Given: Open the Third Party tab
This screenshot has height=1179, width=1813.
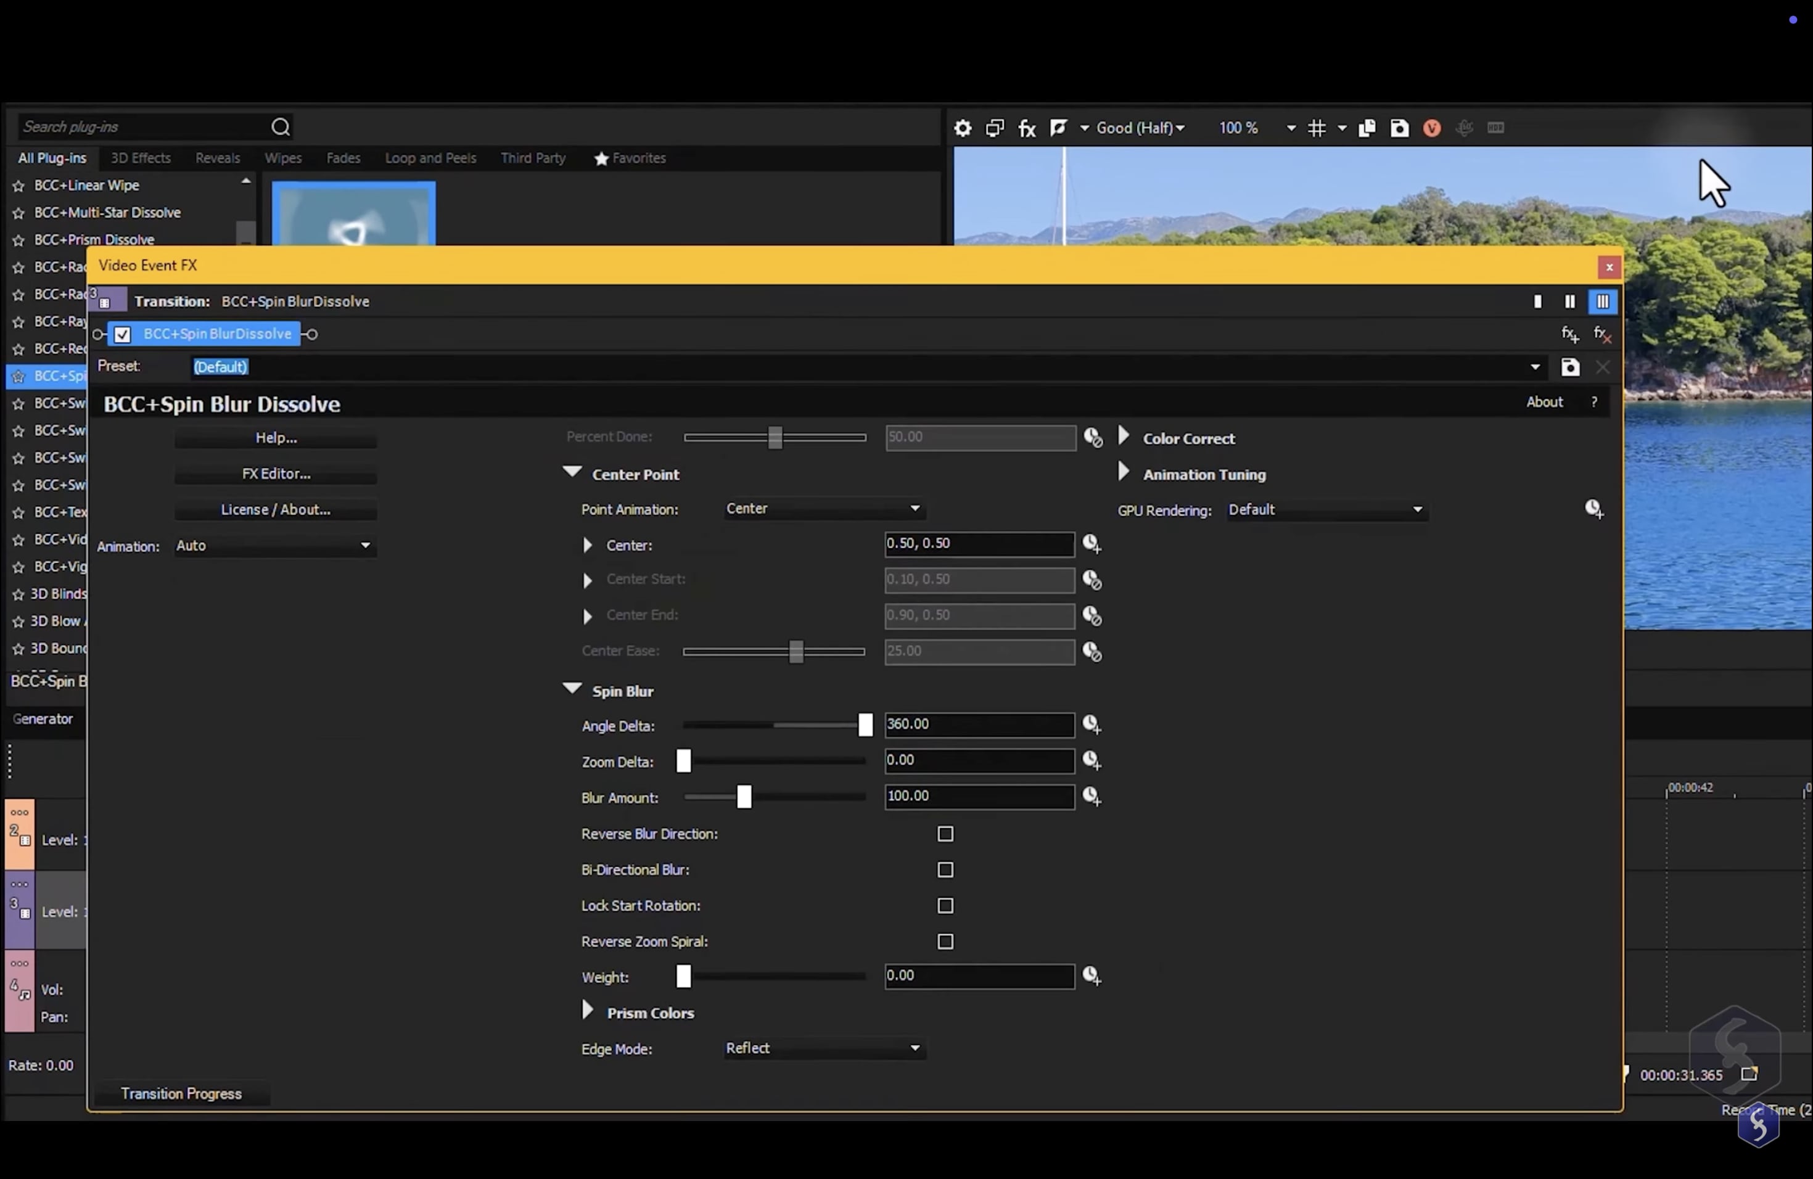Looking at the screenshot, I should click(x=532, y=158).
